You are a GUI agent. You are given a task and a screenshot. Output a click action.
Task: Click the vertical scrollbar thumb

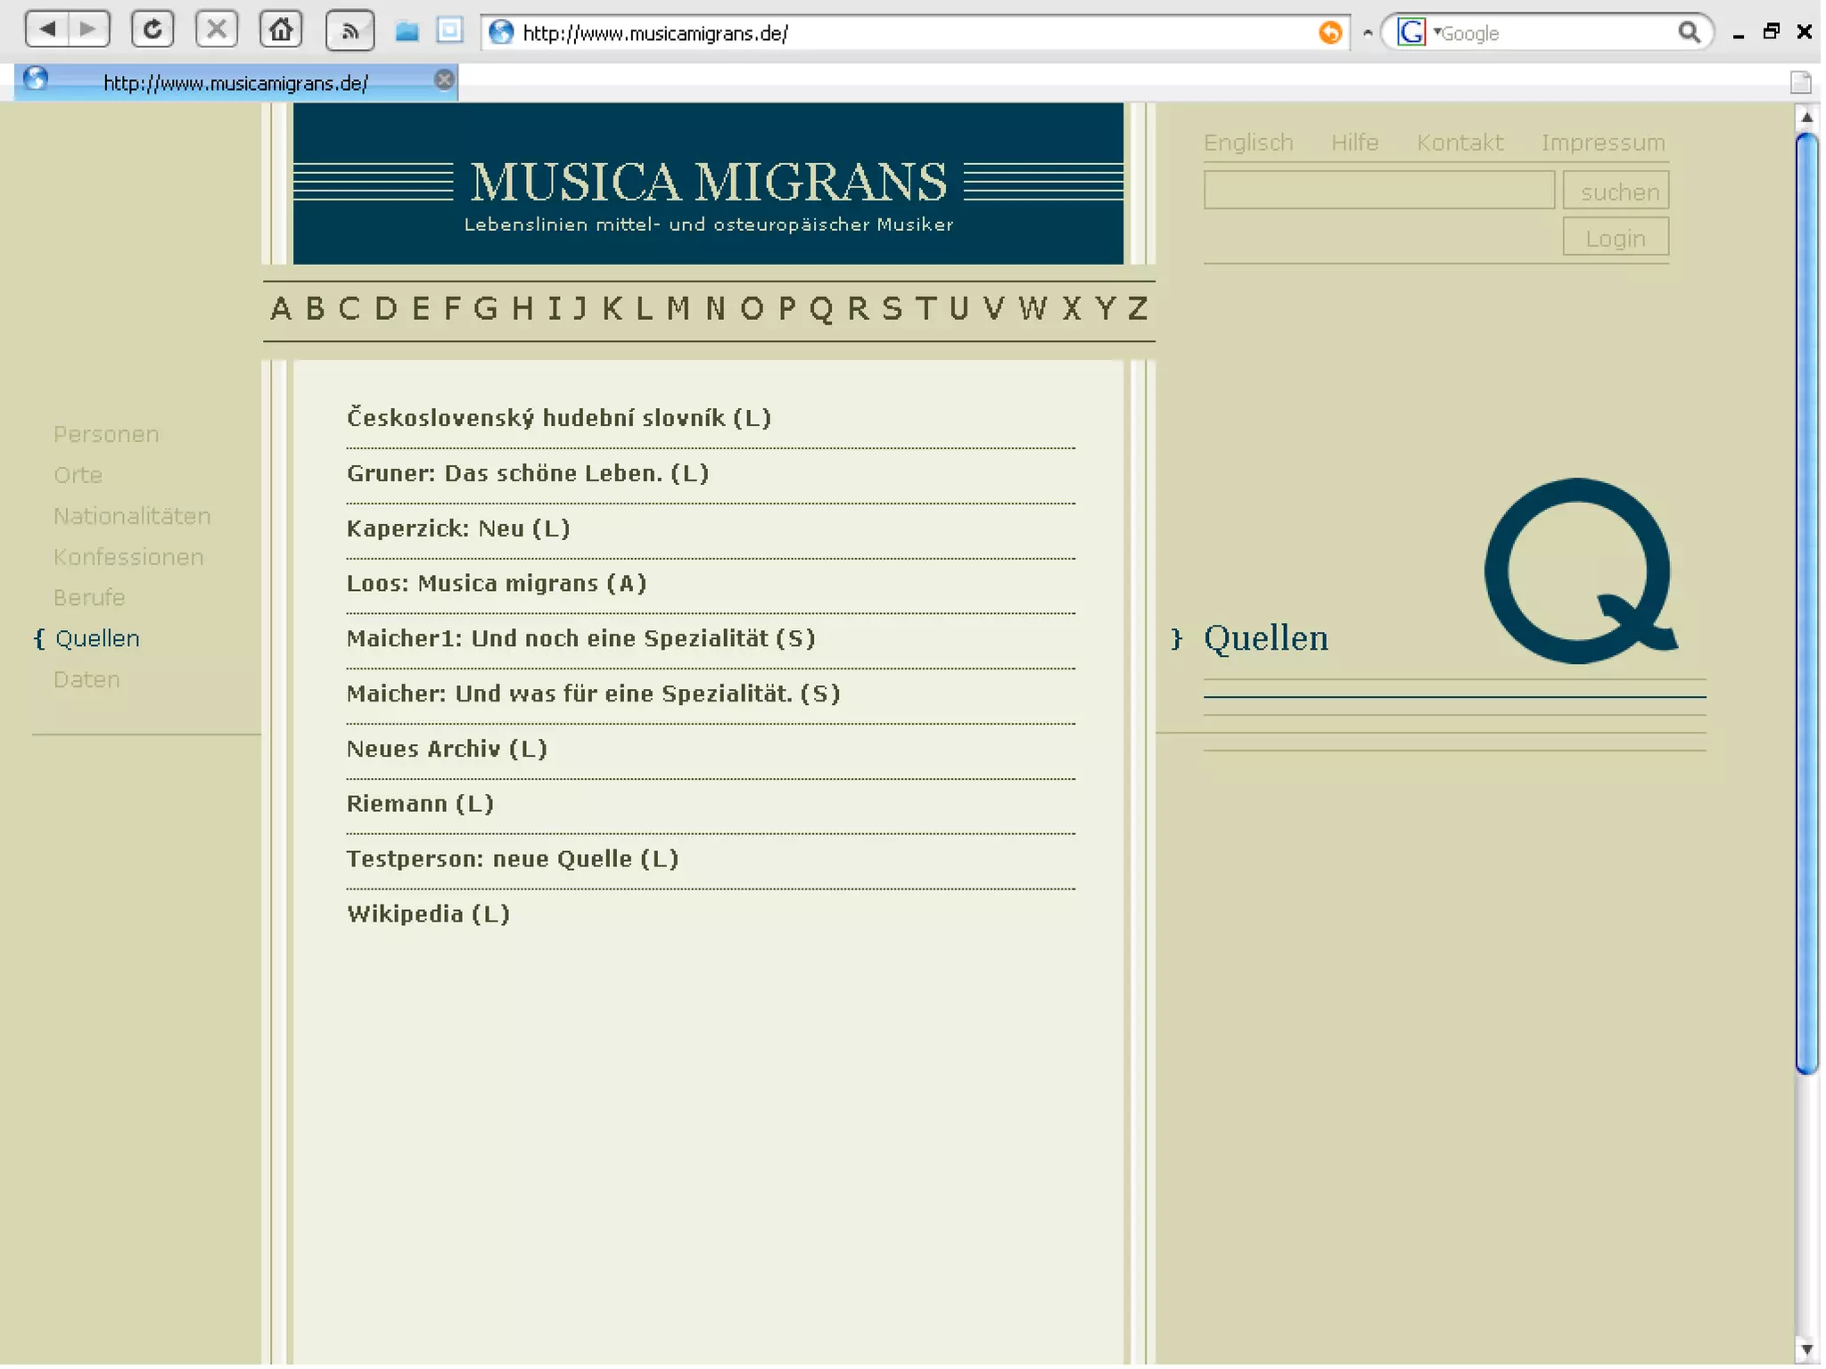[x=1805, y=603]
